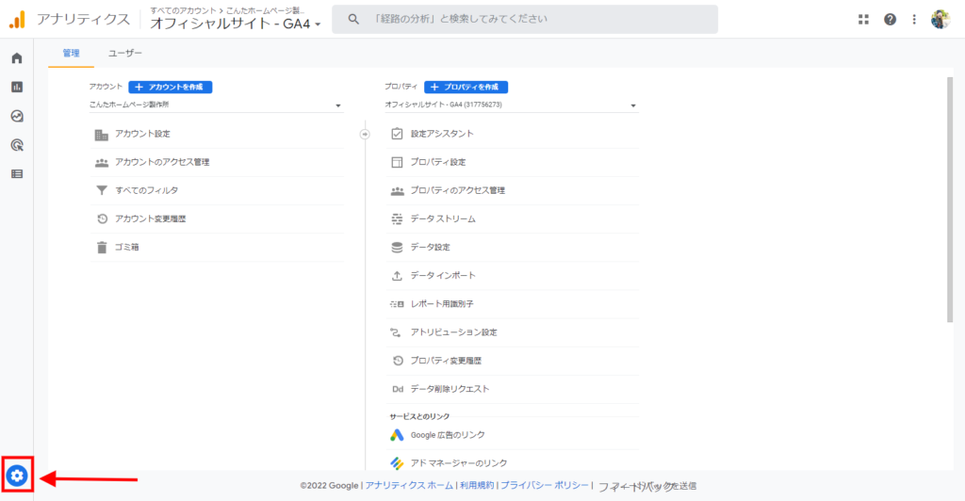Click the user profile avatar
This screenshot has height=501, width=965.
(940, 20)
